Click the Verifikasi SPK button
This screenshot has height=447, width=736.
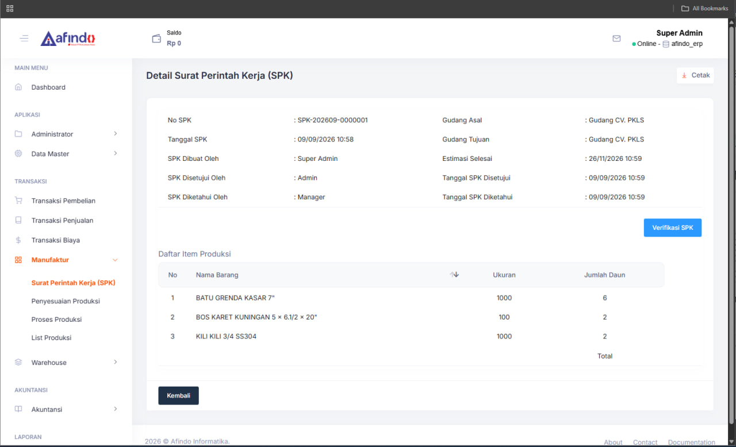(673, 228)
